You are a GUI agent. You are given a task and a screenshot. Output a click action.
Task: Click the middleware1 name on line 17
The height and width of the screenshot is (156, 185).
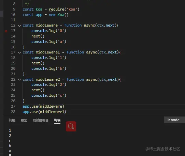pos(48,52)
